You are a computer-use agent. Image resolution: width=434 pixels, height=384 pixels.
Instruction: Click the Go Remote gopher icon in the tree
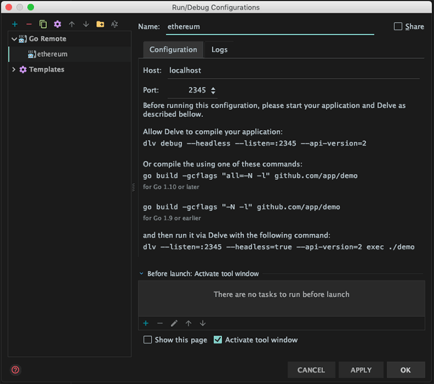click(x=23, y=39)
